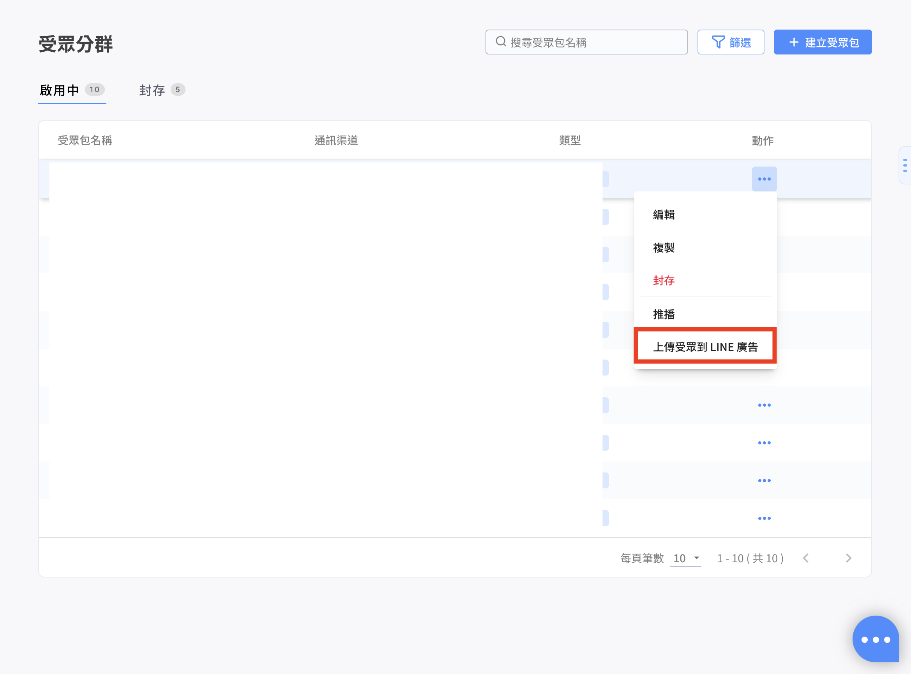Screen dimensions: 911x674
Task: Click the first row's highlighted more-actions dots
Action: 764,179
